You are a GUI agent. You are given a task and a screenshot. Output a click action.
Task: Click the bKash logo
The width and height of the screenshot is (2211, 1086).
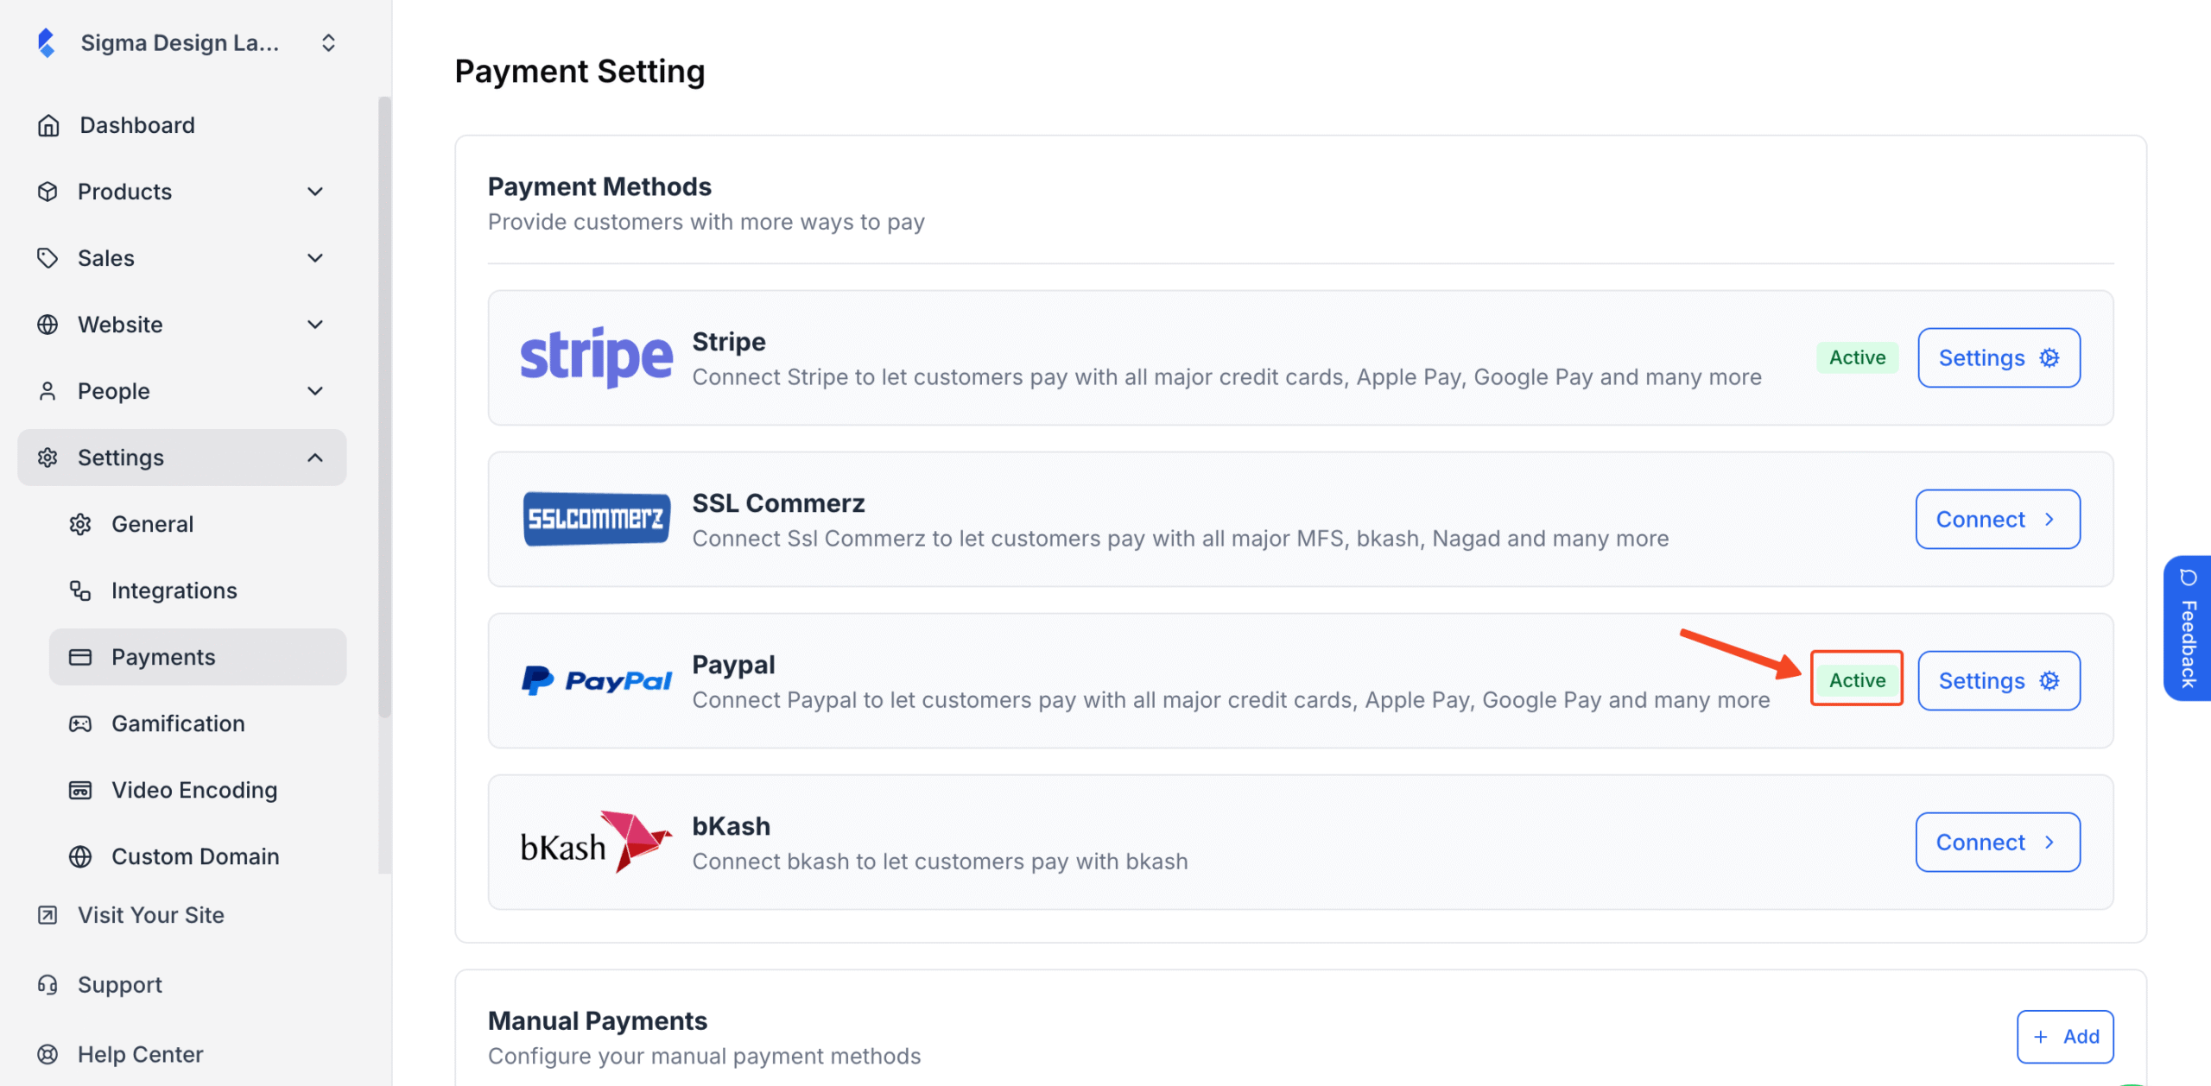click(x=594, y=842)
